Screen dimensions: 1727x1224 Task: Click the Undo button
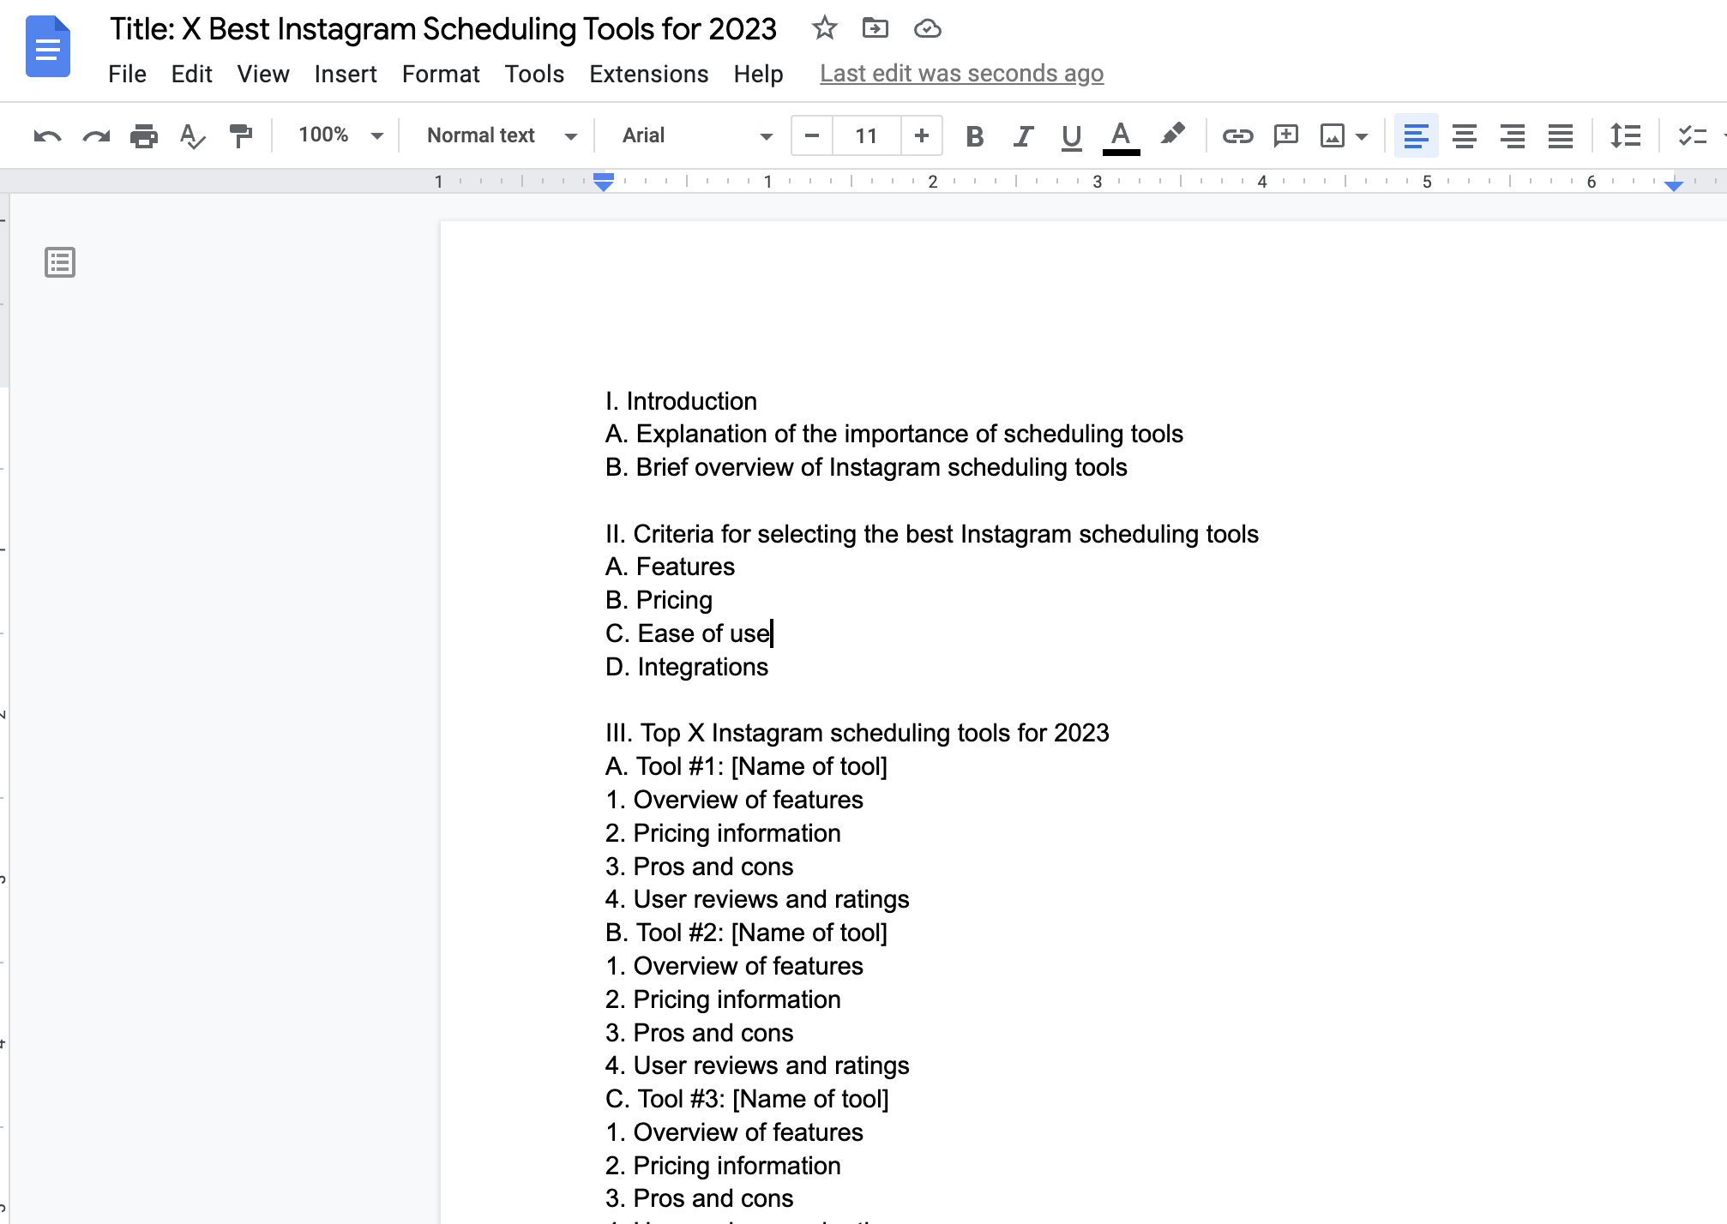(x=44, y=135)
